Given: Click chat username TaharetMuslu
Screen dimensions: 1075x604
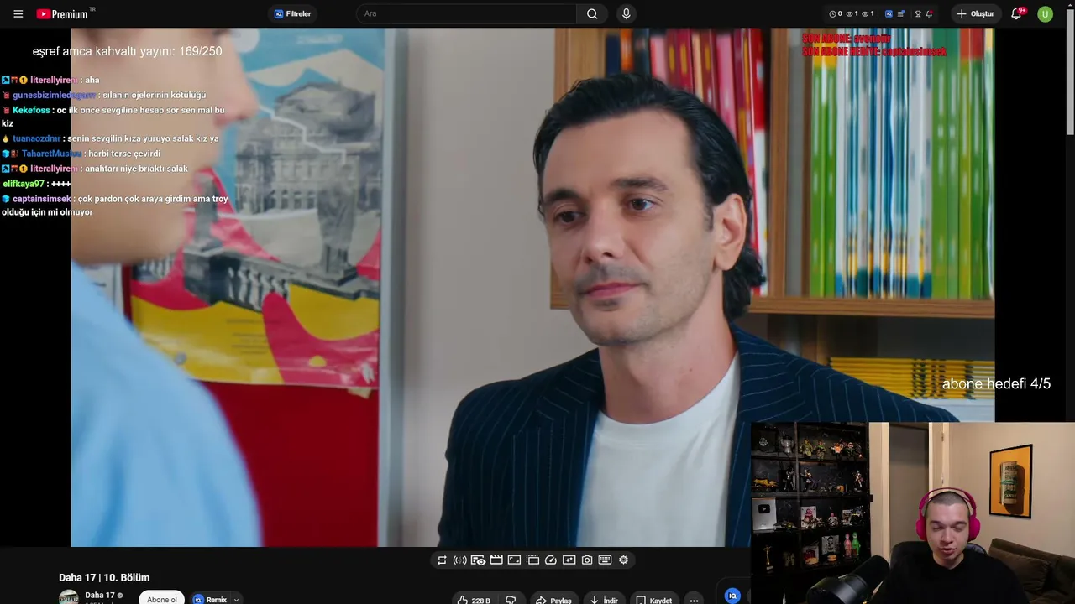Looking at the screenshot, I should coord(51,154).
